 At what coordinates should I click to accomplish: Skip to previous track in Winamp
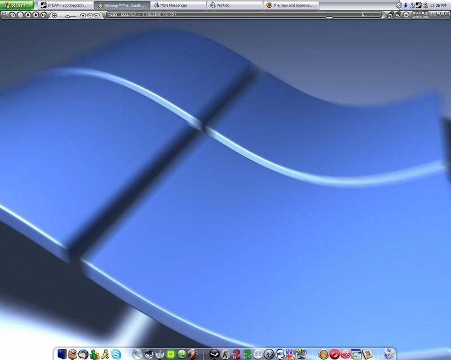pos(12,15)
